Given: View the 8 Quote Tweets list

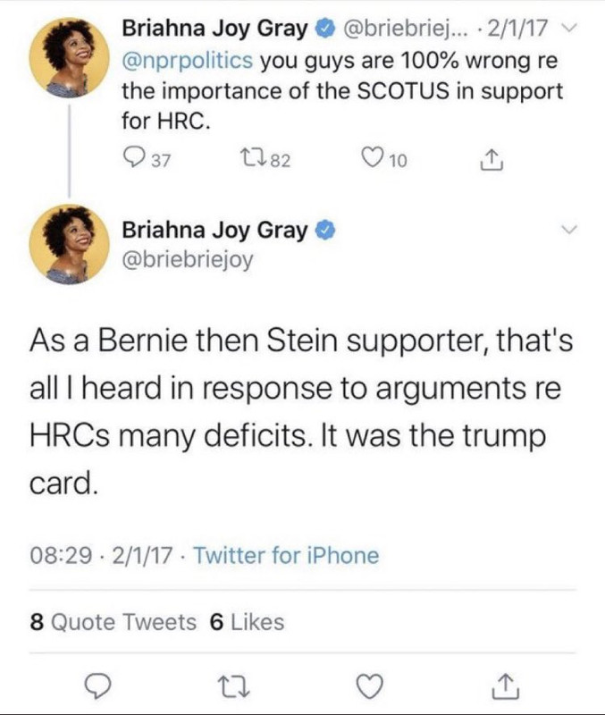Looking at the screenshot, I should pyautogui.click(x=113, y=622).
